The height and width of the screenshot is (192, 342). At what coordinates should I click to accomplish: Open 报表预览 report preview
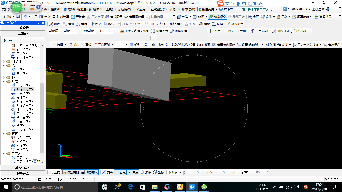pyautogui.click(x=23, y=173)
